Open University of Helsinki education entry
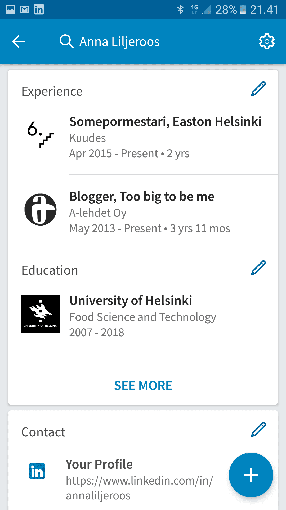Screen dimensions: 286x510 click(x=131, y=301)
